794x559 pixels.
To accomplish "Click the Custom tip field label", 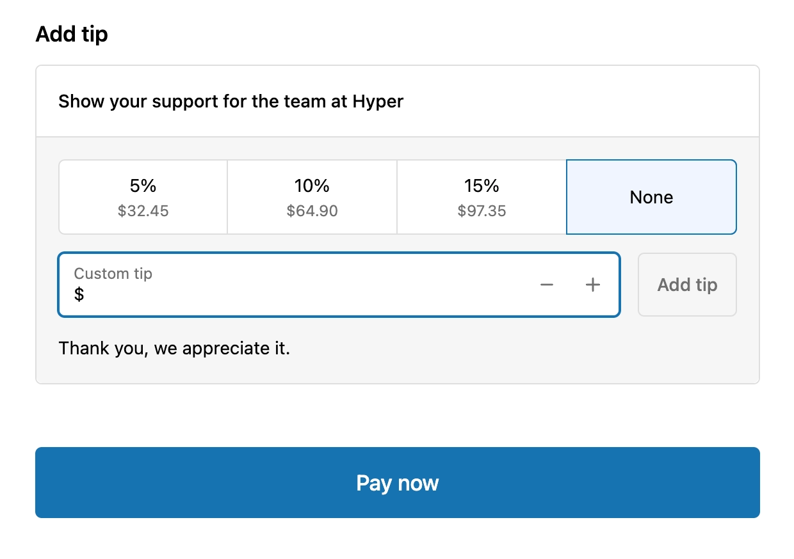I will 113,274.
